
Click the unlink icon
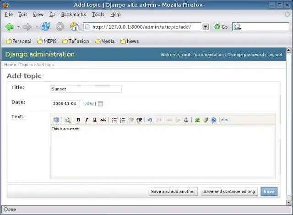[x=178, y=120]
